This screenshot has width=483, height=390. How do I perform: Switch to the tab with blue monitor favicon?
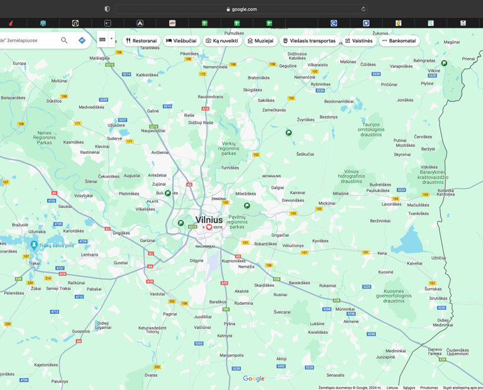[x=43, y=23]
